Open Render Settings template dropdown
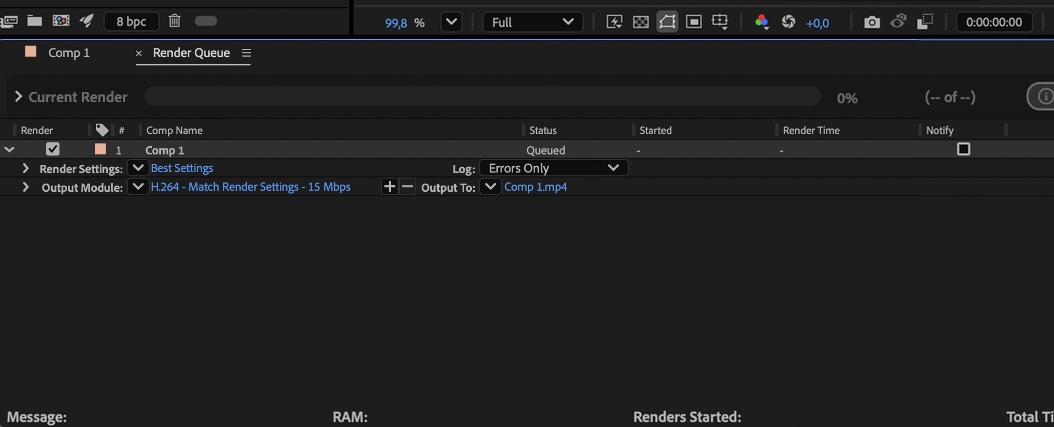 click(138, 168)
